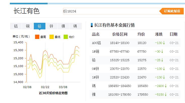Click the 订阅此短信 subscribe button
Image resolution: width=185 pixels, height=103 pixels.
(171, 11)
